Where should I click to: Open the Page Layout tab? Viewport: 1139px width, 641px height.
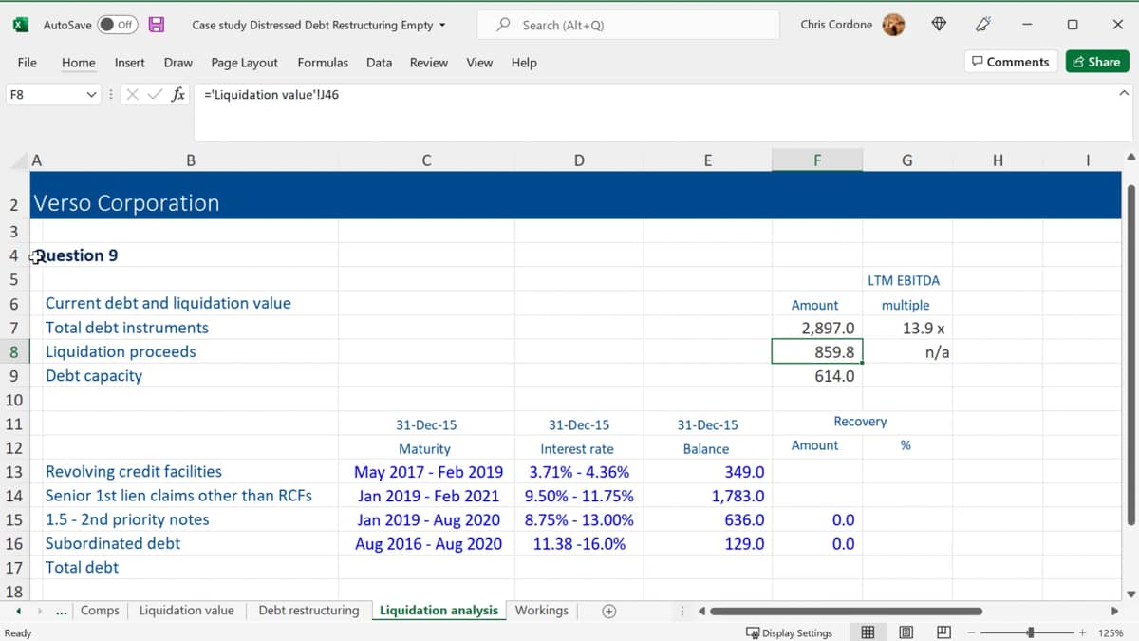tap(245, 63)
